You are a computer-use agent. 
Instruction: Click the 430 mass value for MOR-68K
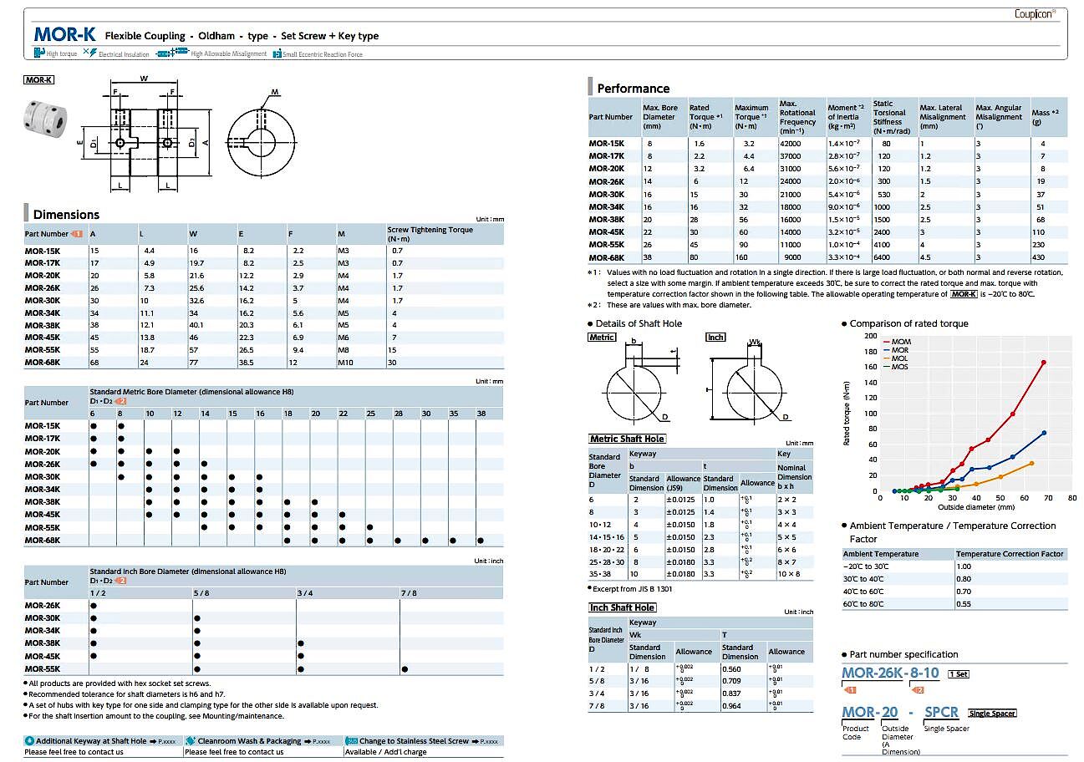[1040, 257]
